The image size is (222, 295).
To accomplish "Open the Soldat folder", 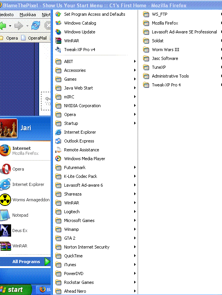I will click(182, 41).
